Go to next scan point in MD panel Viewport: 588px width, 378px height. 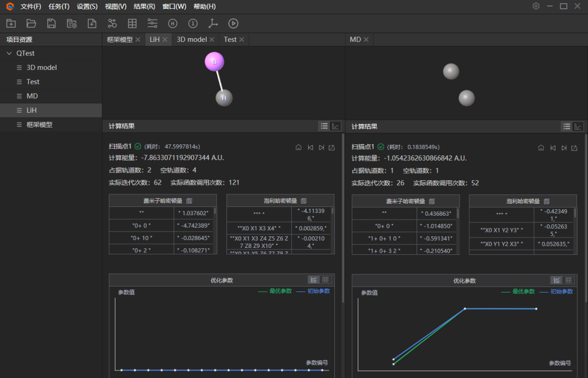tap(564, 148)
